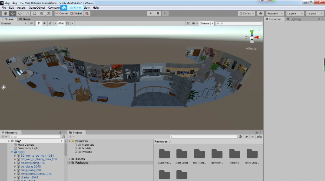This screenshot has height=181, width=325.
Task: Select the Move tool
Action: click(13, 13)
